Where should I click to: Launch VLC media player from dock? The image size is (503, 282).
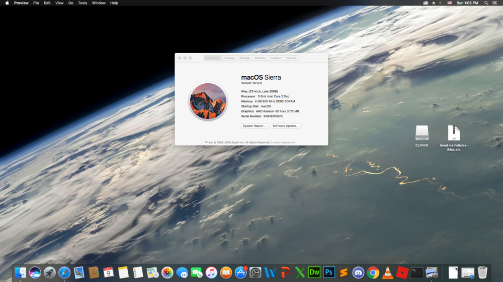click(x=388, y=272)
